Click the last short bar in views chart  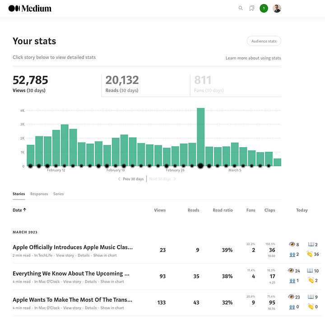pyautogui.click(x=277, y=162)
